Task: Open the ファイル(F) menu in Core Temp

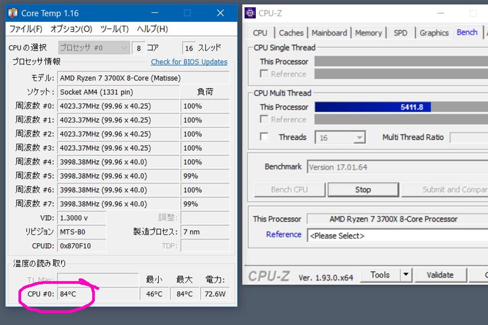Action: (26, 29)
